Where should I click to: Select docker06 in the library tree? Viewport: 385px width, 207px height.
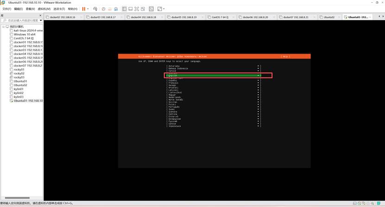[x=28, y=62]
